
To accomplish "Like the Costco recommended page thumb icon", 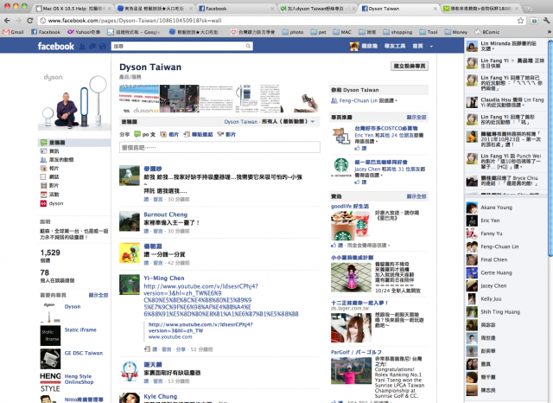I will 357,148.
